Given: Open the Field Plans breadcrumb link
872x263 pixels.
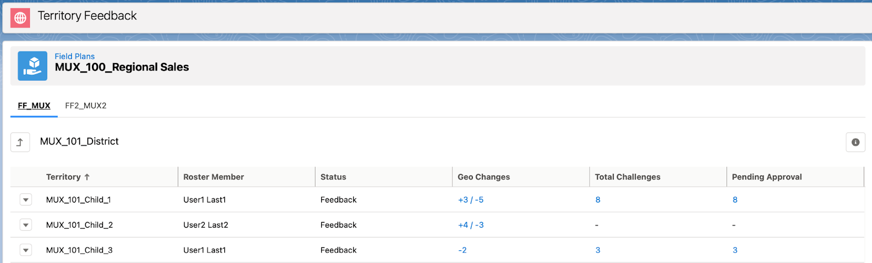Looking at the screenshot, I should tap(75, 56).
